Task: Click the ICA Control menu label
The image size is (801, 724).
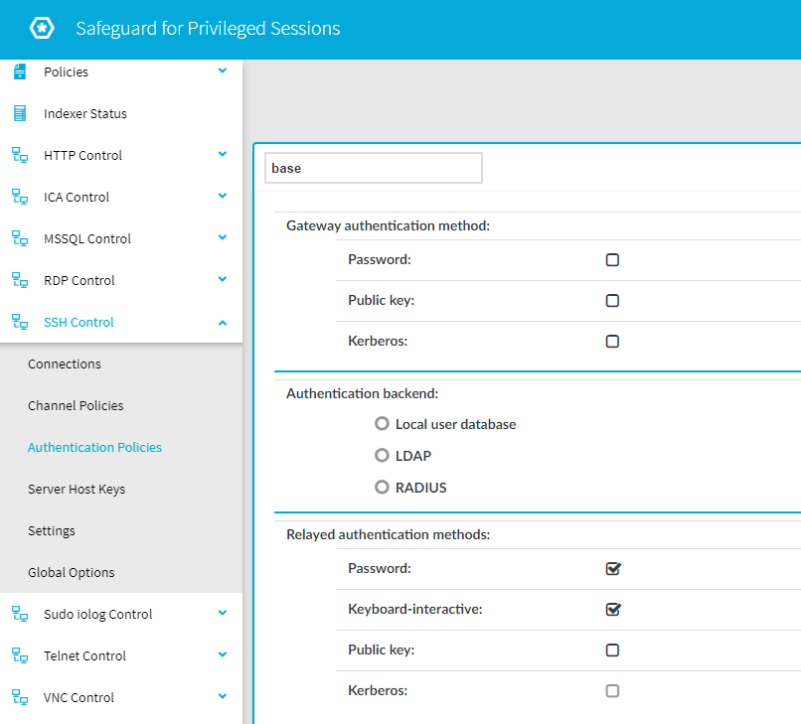Action: click(77, 197)
